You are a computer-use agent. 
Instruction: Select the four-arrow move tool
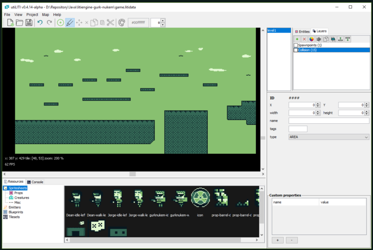tap(79, 23)
